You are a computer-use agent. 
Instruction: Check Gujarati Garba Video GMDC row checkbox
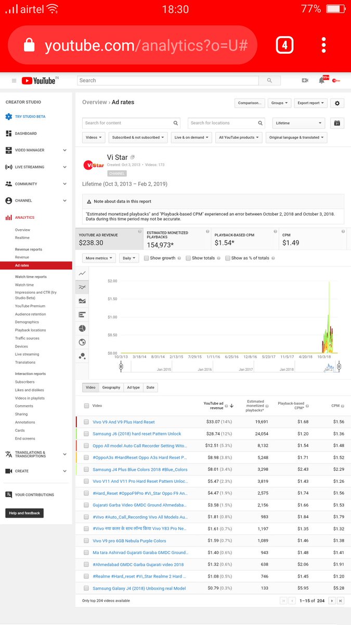click(x=86, y=505)
